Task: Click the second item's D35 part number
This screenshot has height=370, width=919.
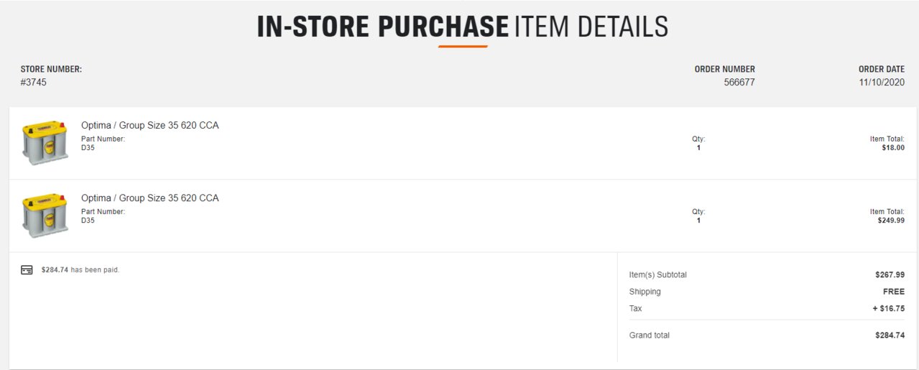Action: click(x=88, y=220)
